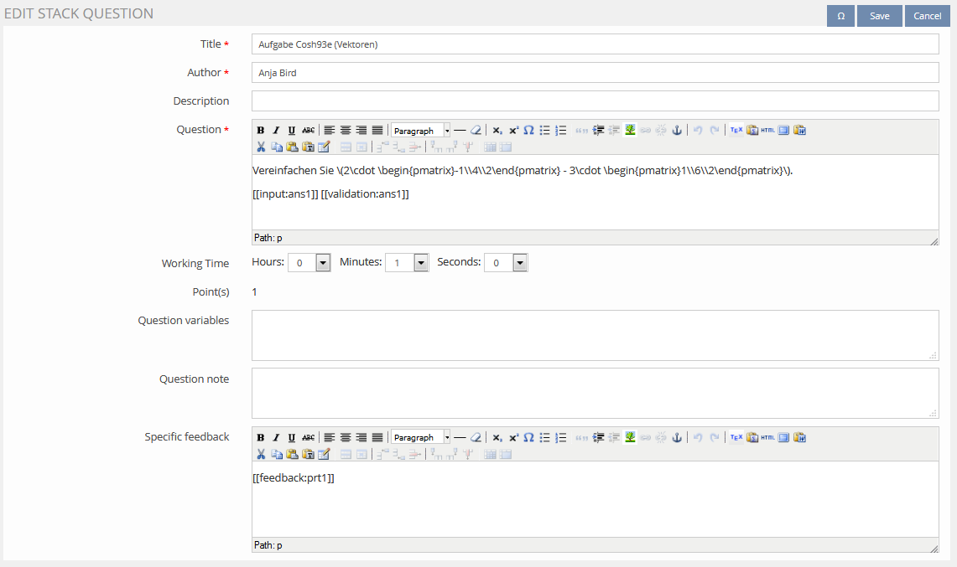
Task: Open the Seconds dropdown
Action: (519, 263)
